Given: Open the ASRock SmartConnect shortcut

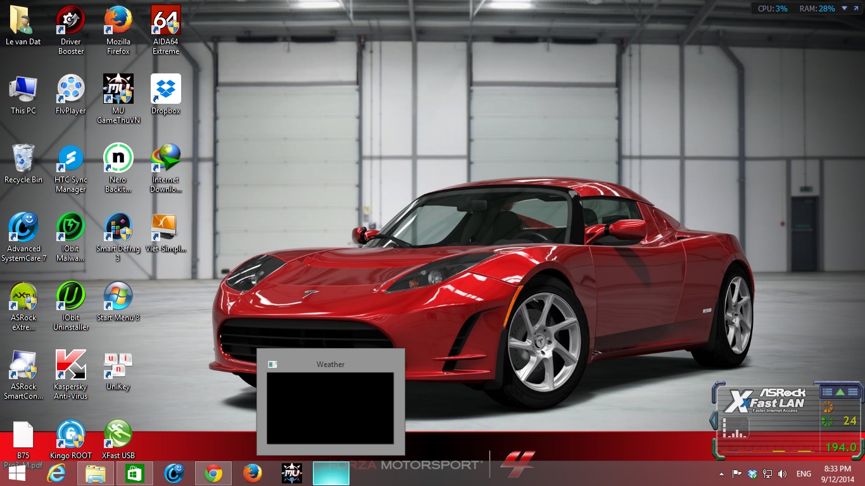Looking at the screenshot, I should (x=23, y=375).
